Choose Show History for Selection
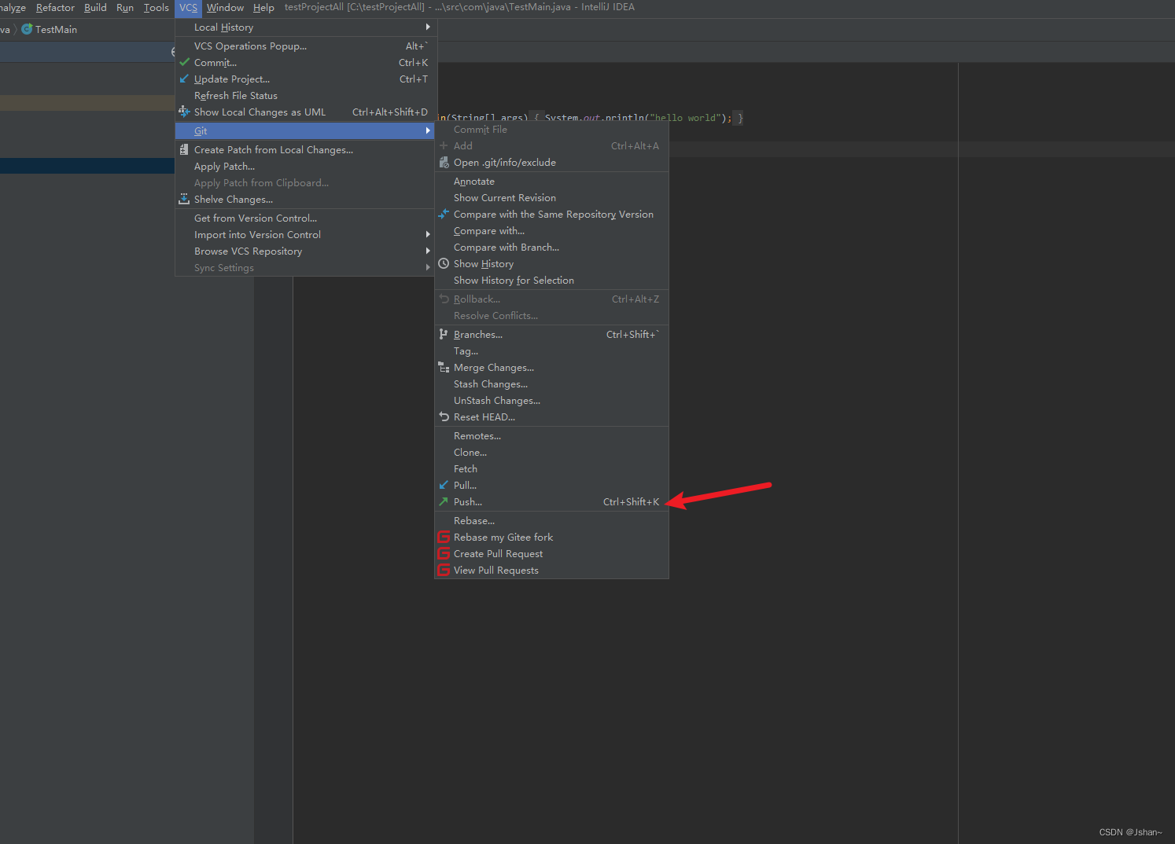1175x844 pixels. (x=551, y=280)
